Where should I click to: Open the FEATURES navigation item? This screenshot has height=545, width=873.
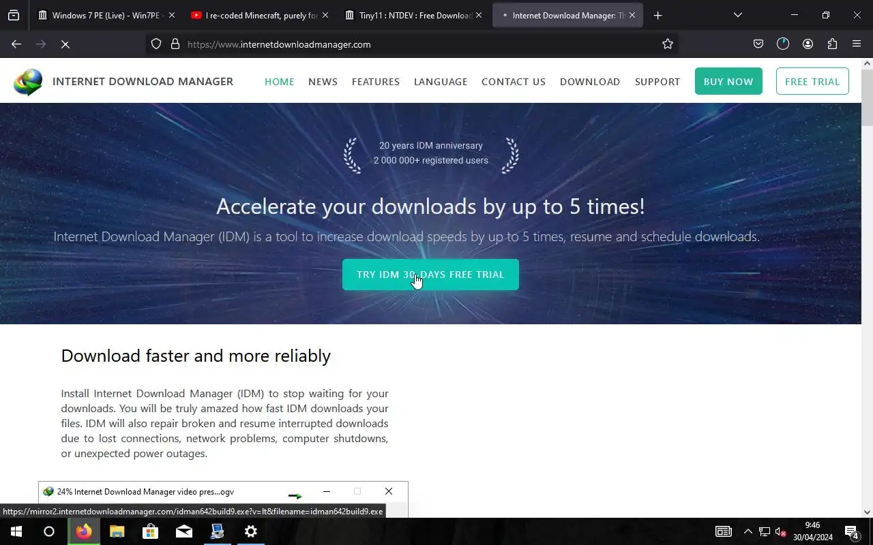tap(376, 82)
